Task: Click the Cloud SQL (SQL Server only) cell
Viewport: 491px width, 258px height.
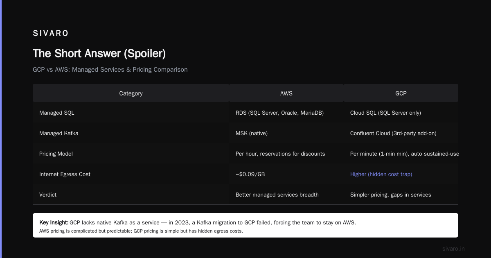Action: 385,113
